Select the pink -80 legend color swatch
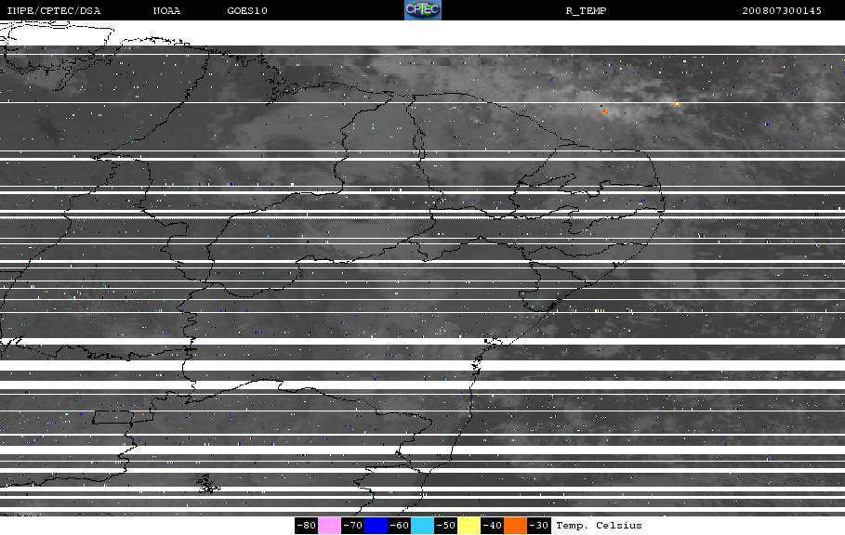Viewport: 845px width, 535px height. tap(329, 526)
